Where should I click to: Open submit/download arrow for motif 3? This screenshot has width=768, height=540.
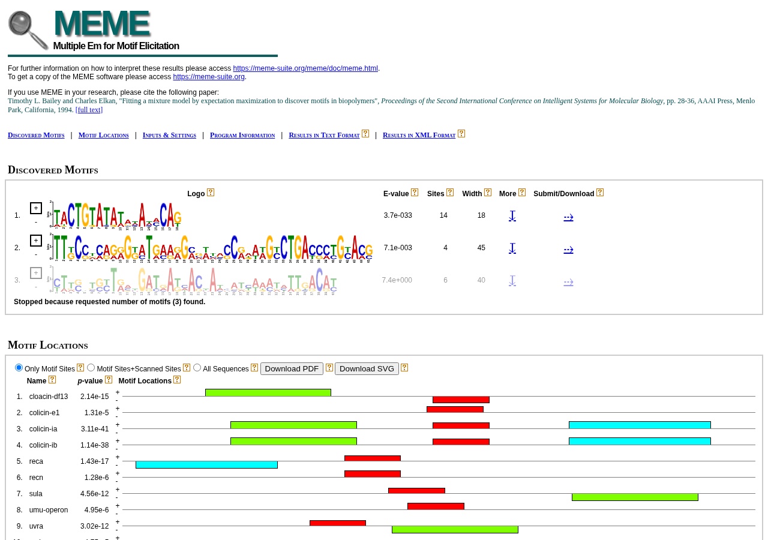[x=569, y=282]
